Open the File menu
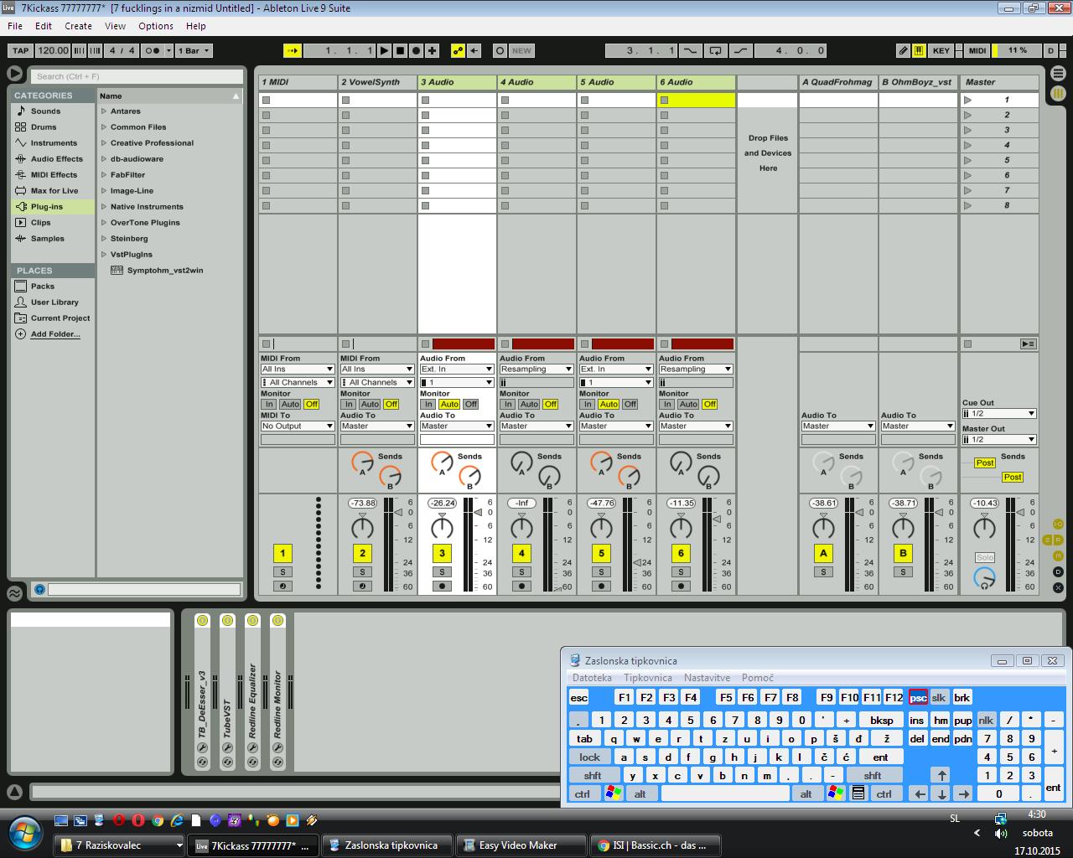1073x858 pixels. click(15, 26)
